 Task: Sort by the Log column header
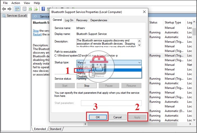tap(189, 22)
